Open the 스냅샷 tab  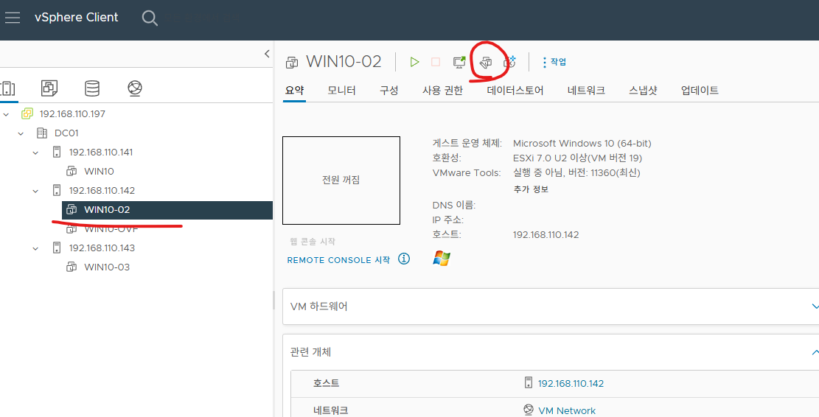643,91
